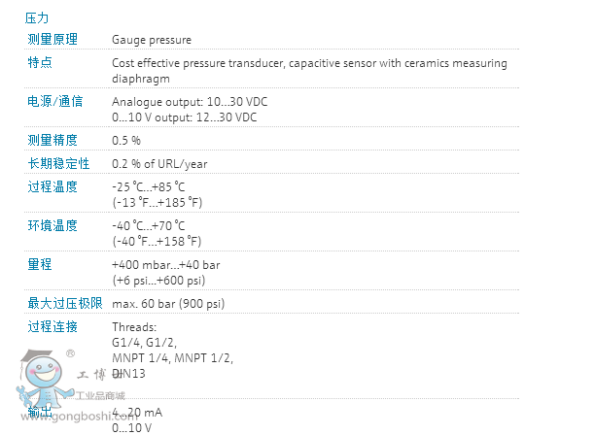Image resolution: width=595 pixels, height=435 pixels.
Task: Click the 压力 section heading
Action: coord(36,17)
